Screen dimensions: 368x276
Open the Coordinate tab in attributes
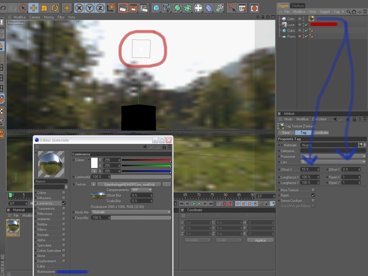(321, 133)
